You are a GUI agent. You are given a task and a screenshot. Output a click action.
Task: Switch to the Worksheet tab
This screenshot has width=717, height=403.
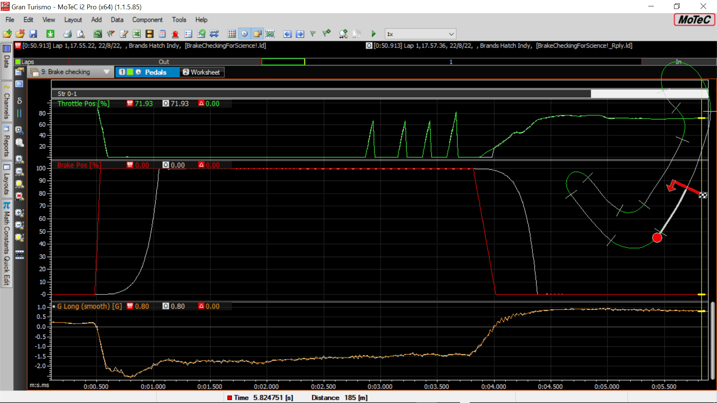(202, 72)
